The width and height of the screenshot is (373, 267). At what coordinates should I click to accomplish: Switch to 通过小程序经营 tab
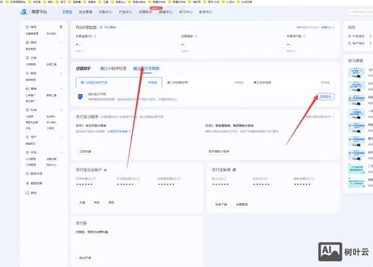[x=113, y=68]
